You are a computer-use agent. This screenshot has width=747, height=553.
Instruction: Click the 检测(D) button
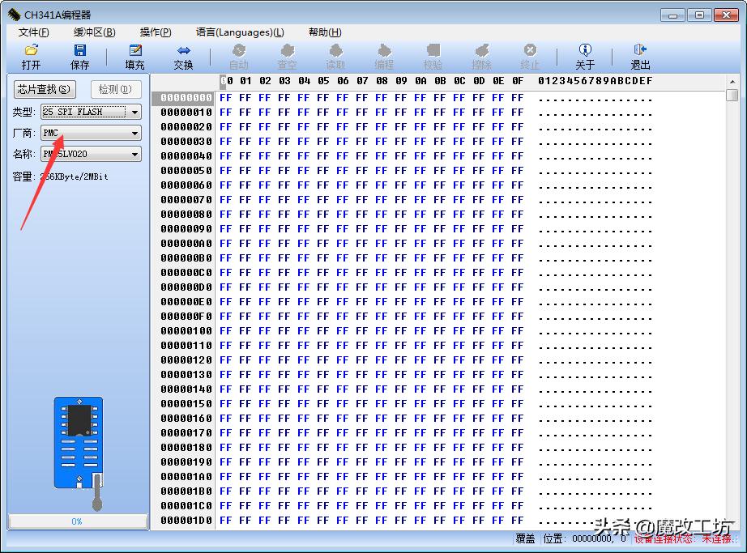click(x=115, y=90)
